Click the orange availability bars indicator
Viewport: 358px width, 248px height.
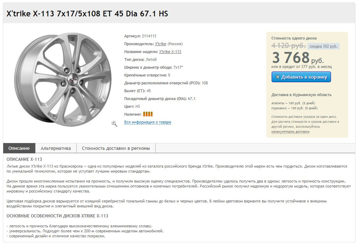pos(148,114)
